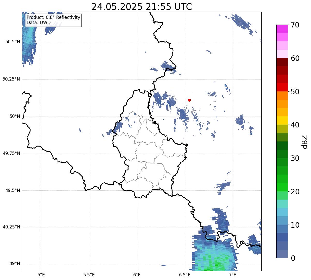Click the latitude label "50.25°N"
Viewport: 311px width, 280px height.
click(x=11, y=79)
